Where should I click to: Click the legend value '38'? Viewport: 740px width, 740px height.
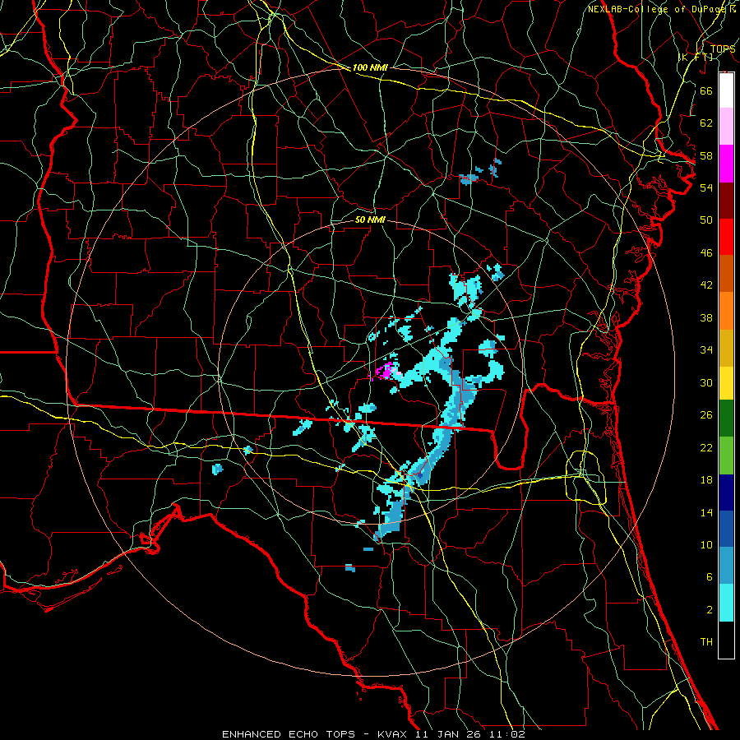click(706, 317)
